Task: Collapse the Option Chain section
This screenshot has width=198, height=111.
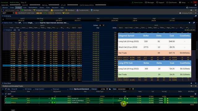Action: (3, 23)
